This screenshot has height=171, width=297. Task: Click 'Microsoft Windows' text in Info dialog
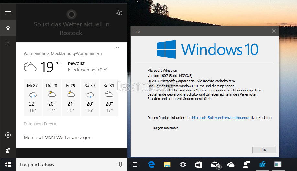pyautogui.click(x=162, y=71)
